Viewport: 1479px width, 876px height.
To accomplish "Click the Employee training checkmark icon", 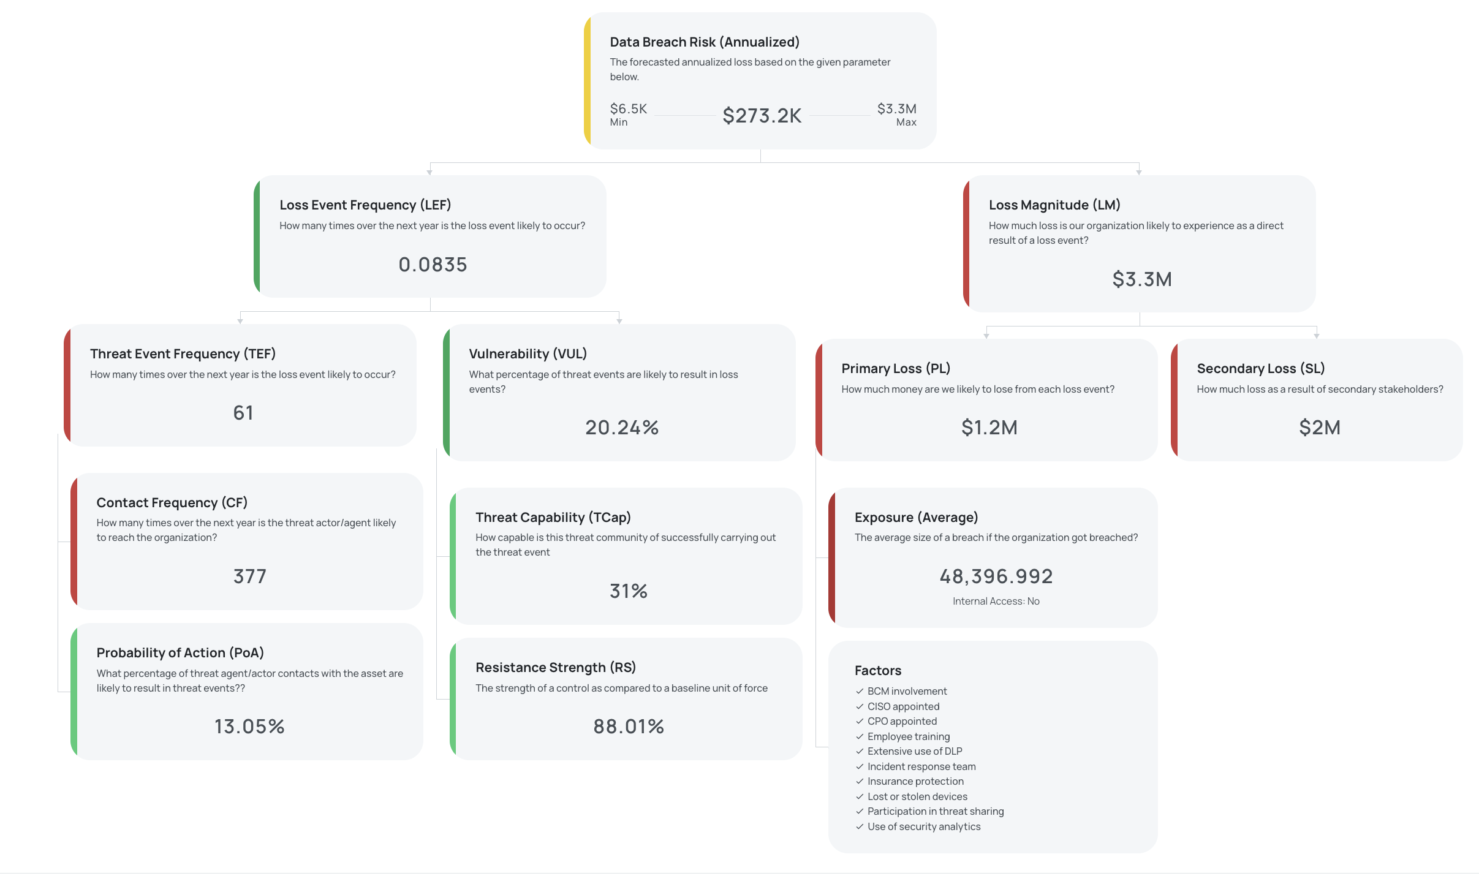I will coord(860,736).
